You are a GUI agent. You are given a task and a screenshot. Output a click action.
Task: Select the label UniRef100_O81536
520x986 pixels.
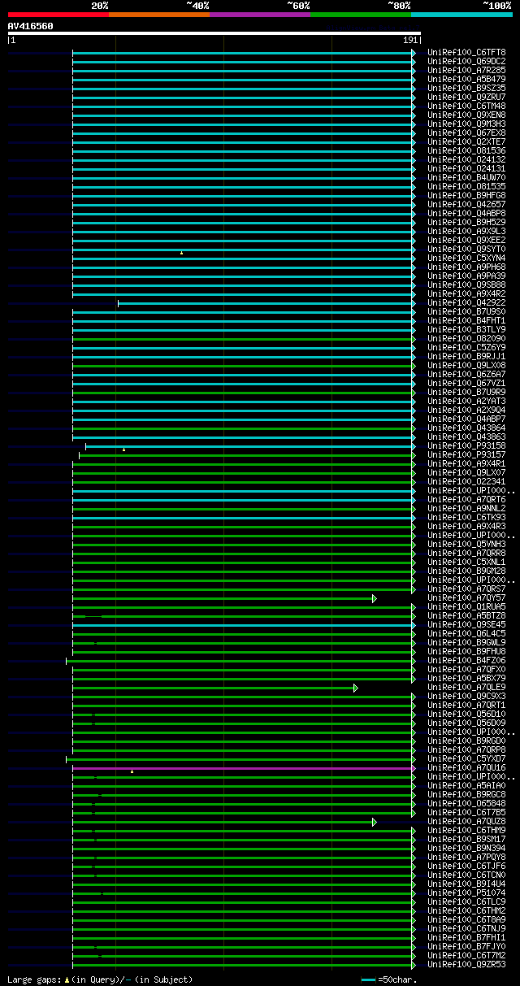pyautogui.click(x=466, y=150)
